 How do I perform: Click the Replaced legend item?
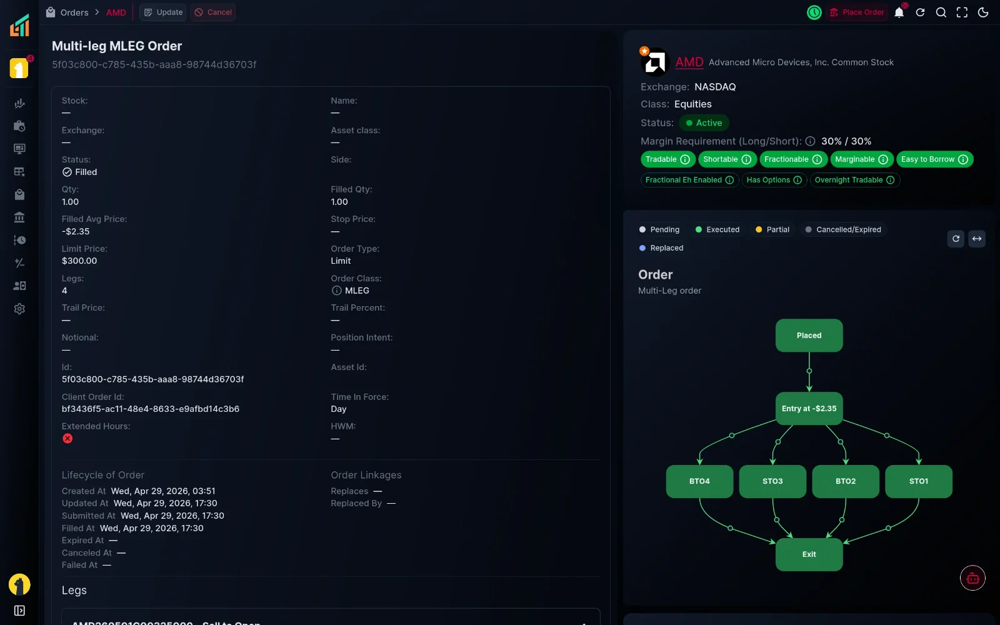[661, 248]
